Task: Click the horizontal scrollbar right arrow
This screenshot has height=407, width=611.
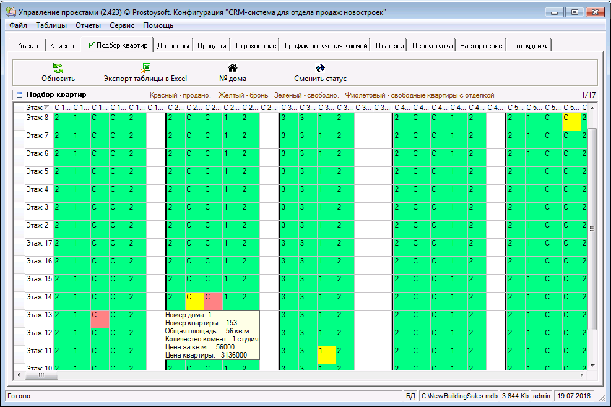Action: (581, 375)
